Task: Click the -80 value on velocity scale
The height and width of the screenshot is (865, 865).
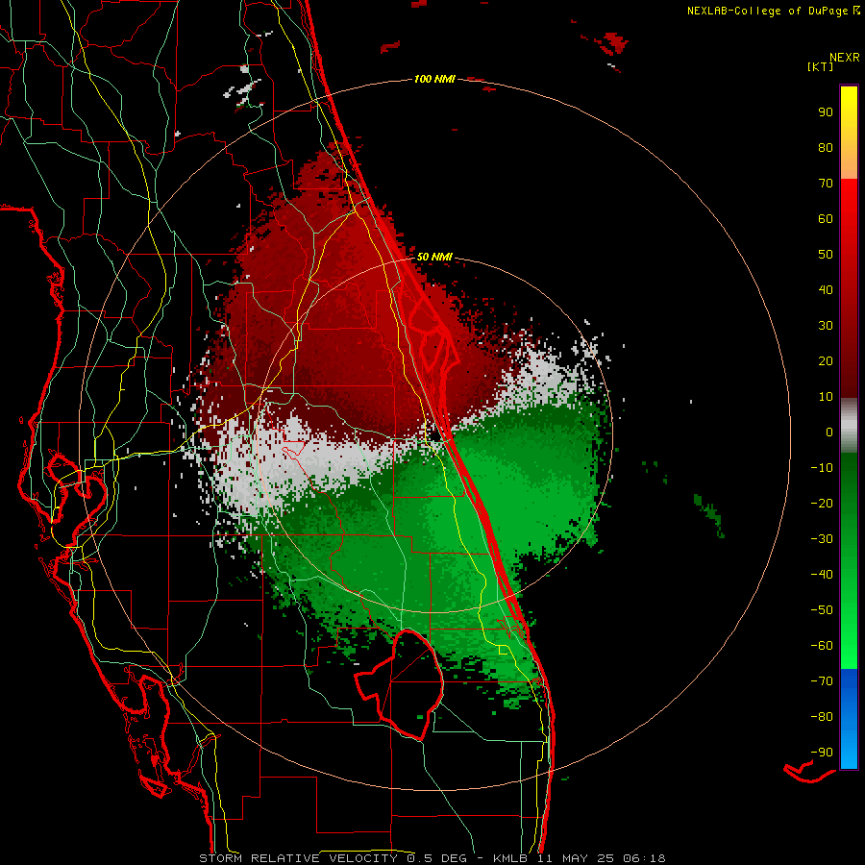Action: [x=822, y=717]
